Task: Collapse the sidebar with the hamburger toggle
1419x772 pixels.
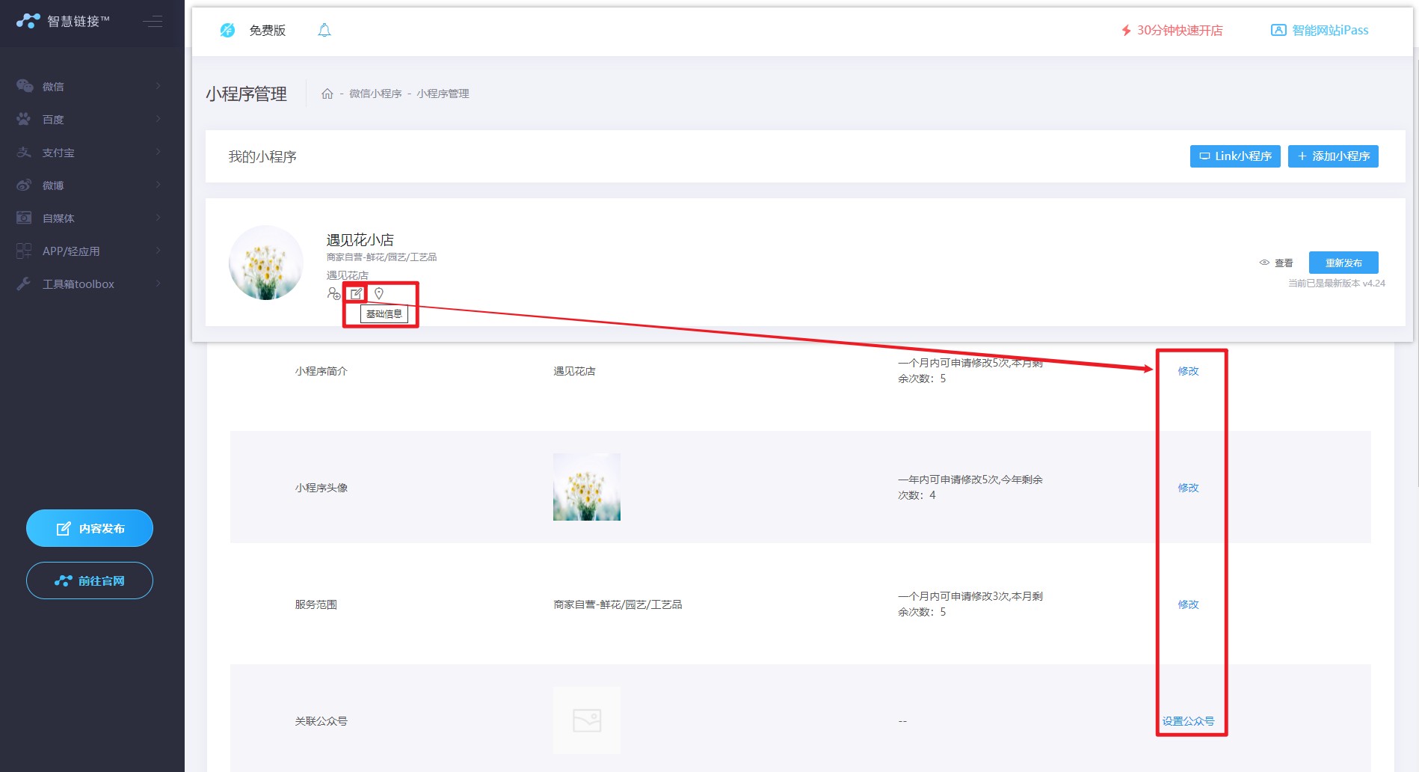Action: coord(153,22)
